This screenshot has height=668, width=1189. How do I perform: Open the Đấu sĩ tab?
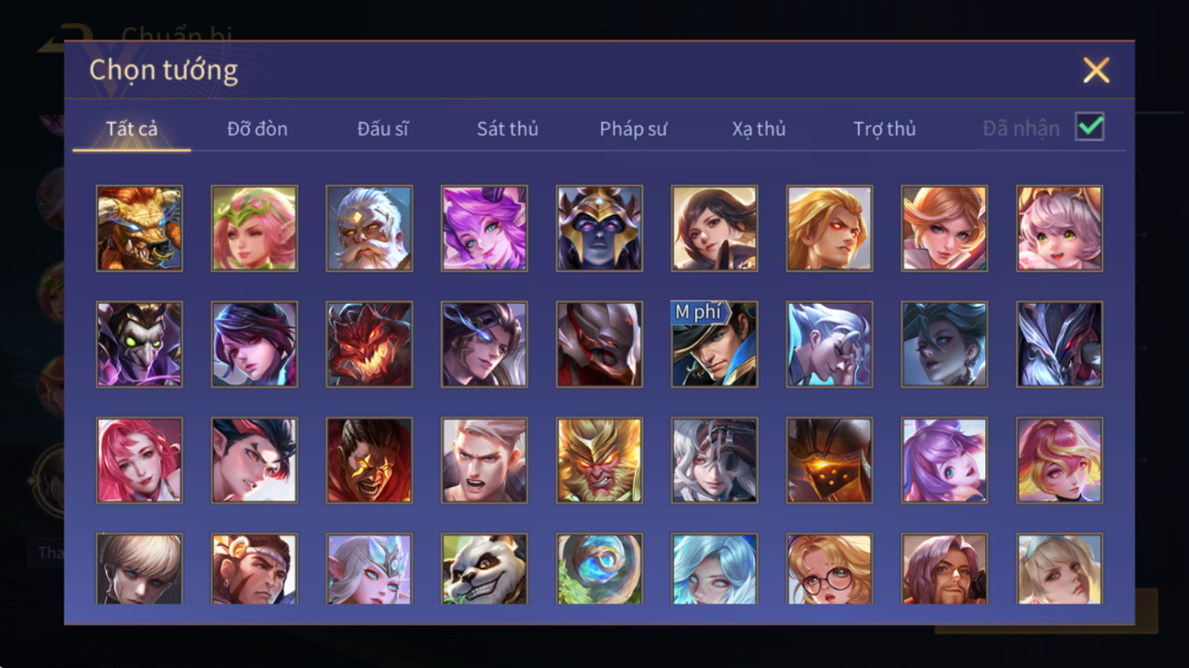pos(383,129)
